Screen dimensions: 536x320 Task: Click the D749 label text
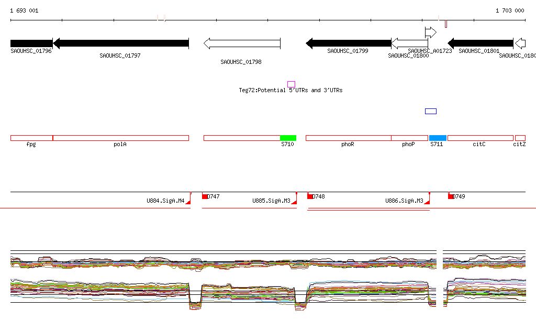tap(459, 196)
